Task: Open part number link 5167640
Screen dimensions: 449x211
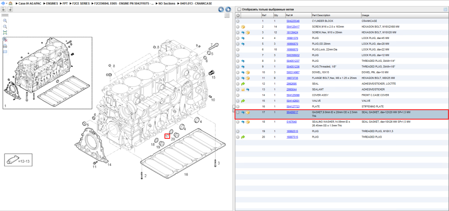Action: click(x=291, y=122)
